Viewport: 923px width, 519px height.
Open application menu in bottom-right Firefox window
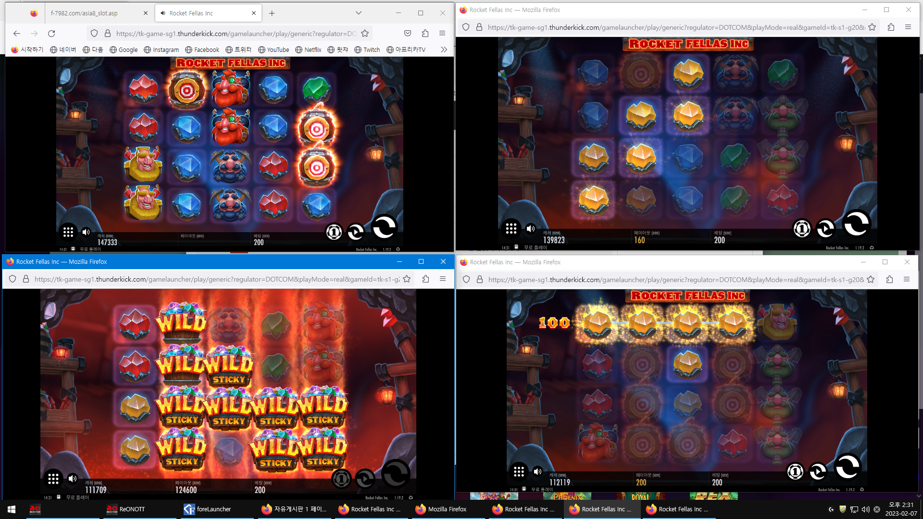[907, 279]
